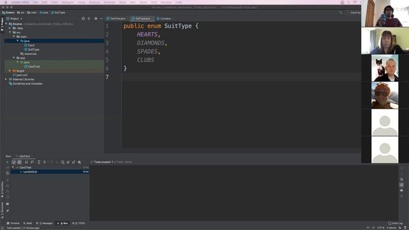This screenshot has height=230, width=409.
Task: Click the read-only lock icon in status bar
Action: click(400, 227)
